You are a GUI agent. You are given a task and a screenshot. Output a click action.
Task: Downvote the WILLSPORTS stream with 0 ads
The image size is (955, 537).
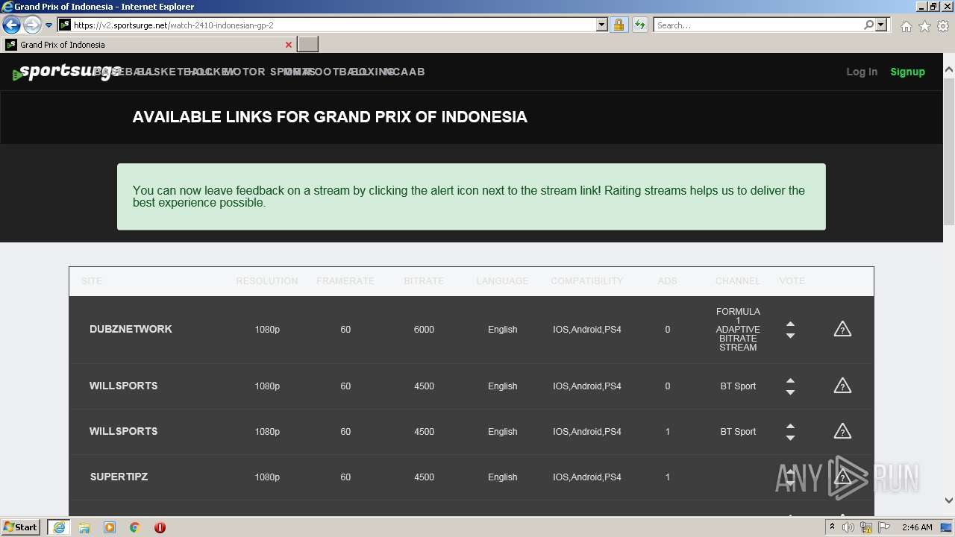(x=790, y=392)
